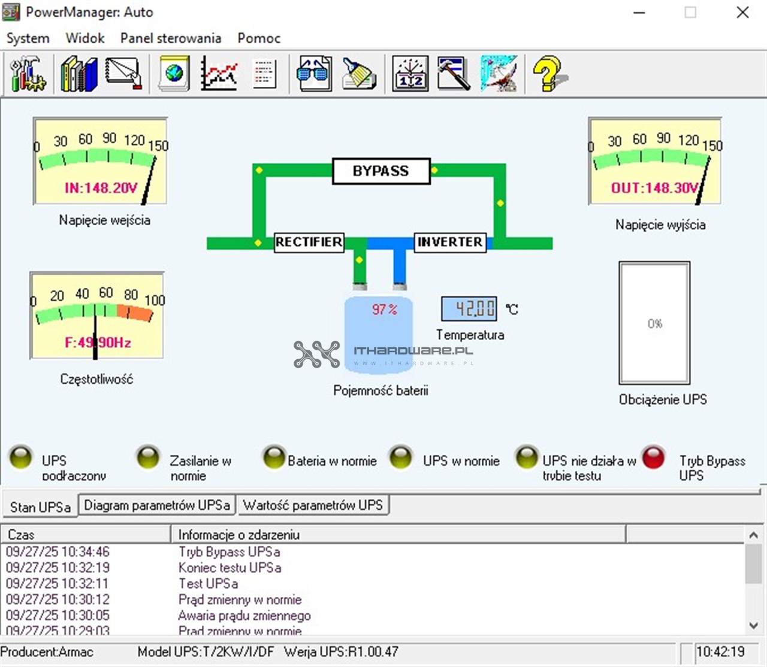Click the glasses over document icon

(x=314, y=74)
